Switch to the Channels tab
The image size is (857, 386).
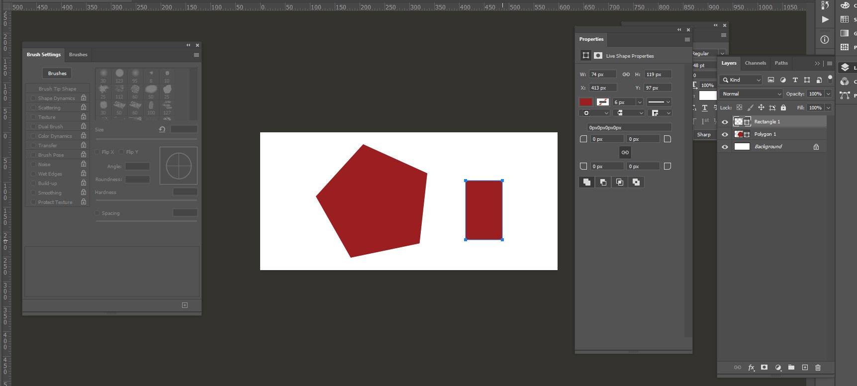pos(755,63)
